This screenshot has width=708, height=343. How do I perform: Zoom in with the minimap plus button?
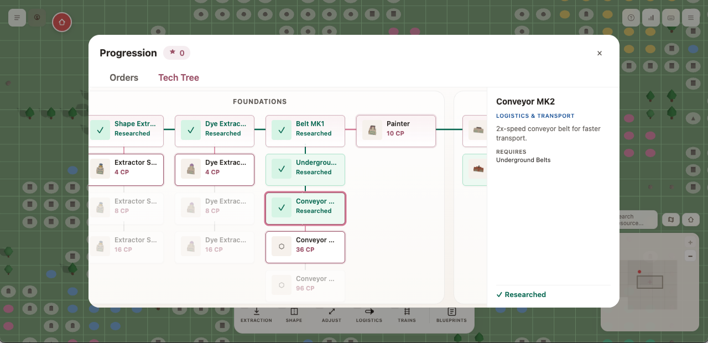[690, 243]
